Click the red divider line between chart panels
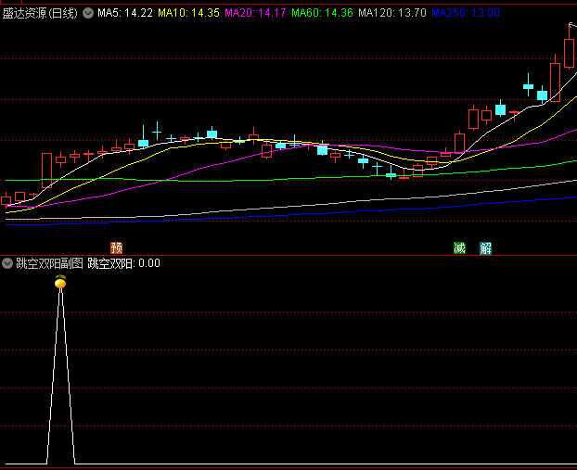This screenshot has height=470, width=577. click(288, 255)
